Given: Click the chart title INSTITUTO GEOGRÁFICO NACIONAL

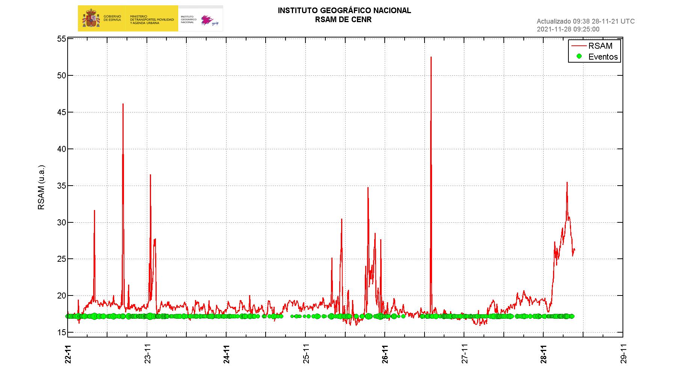Looking at the screenshot, I should [x=344, y=11].
